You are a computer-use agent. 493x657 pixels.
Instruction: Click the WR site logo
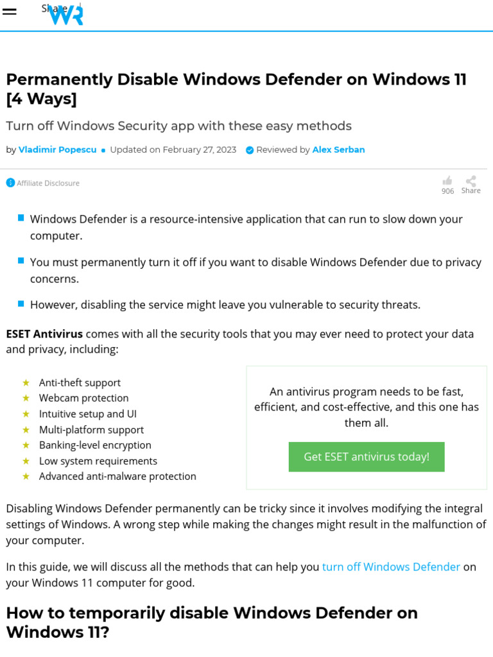coord(67,15)
